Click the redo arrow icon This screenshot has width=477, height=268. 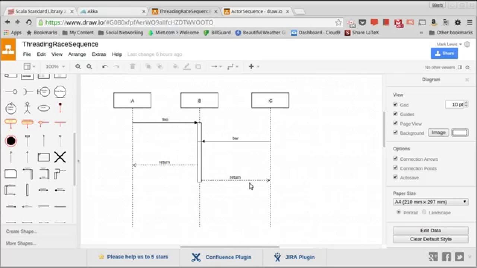pyautogui.click(x=117, y=67)
